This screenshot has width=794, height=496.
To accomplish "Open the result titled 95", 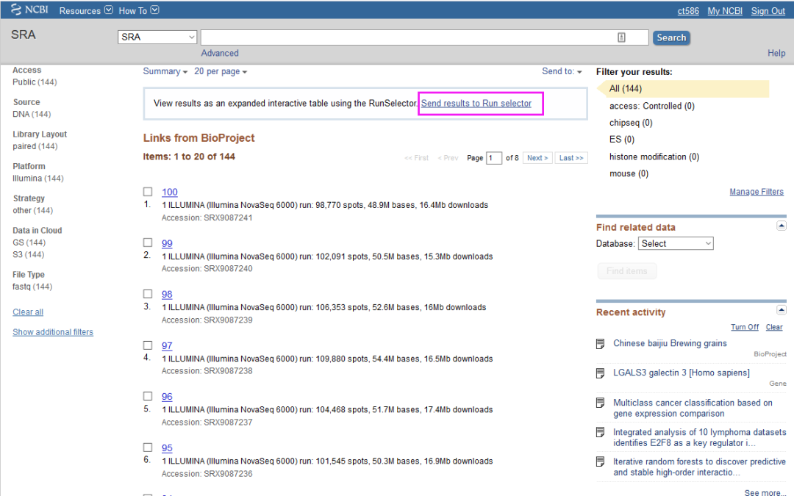I will click(167, 448).
